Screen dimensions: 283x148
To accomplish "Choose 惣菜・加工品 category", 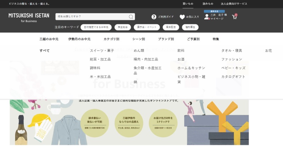I will click(100, 59).
